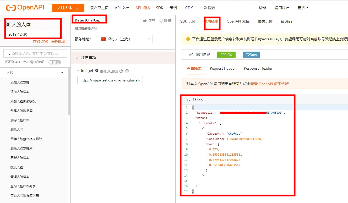Click the OpenAPI logo
Screen dimensions: 348x203
click(x=25, y=8)
